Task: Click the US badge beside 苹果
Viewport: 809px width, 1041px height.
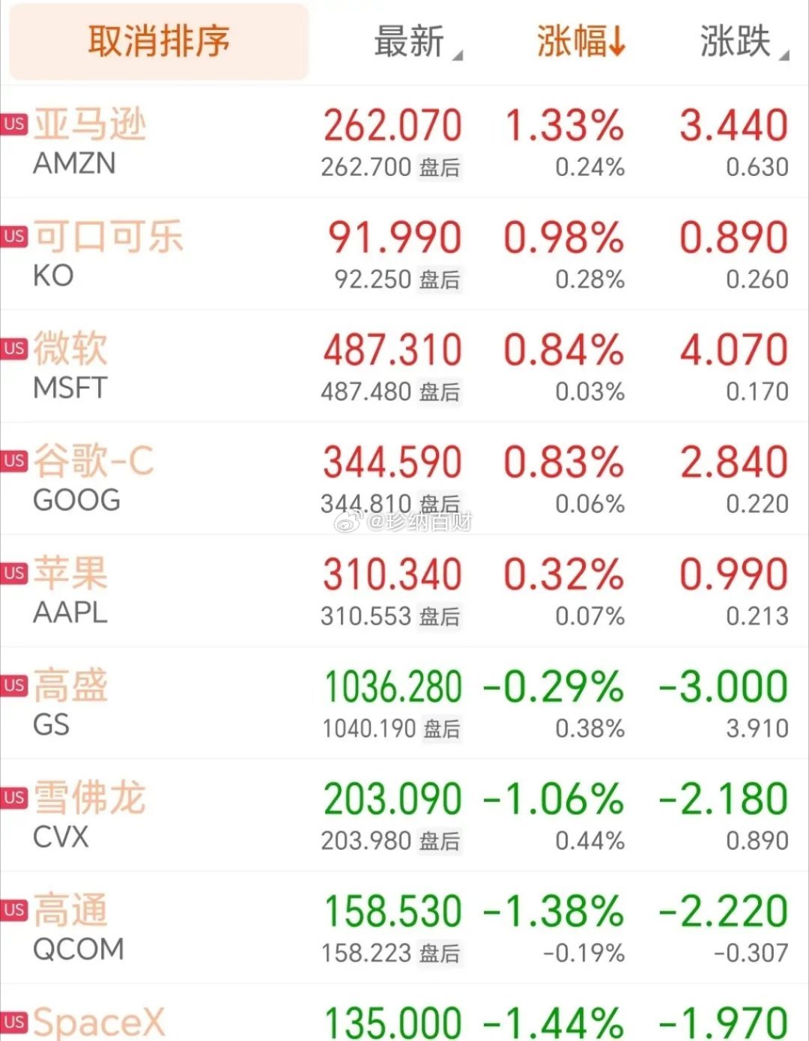Action: point(14,573)
